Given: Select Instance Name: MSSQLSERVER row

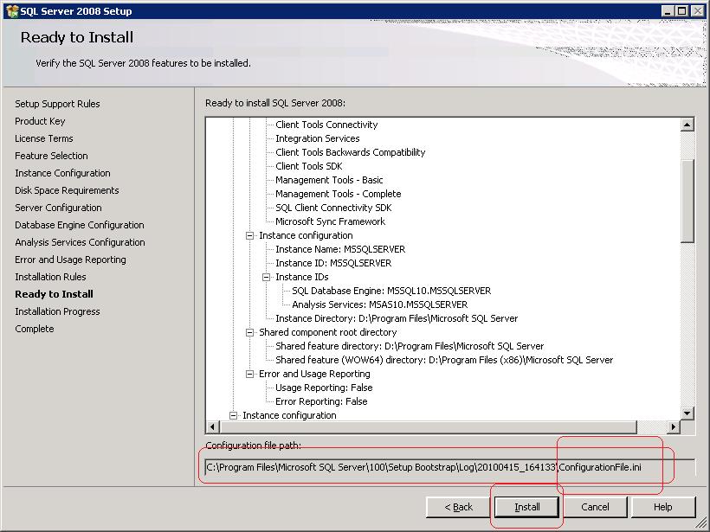Looking at the screenshot, I should click(340, 249).
